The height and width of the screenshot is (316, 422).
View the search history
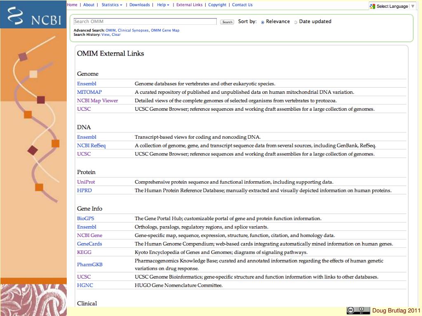pos(105,35)
